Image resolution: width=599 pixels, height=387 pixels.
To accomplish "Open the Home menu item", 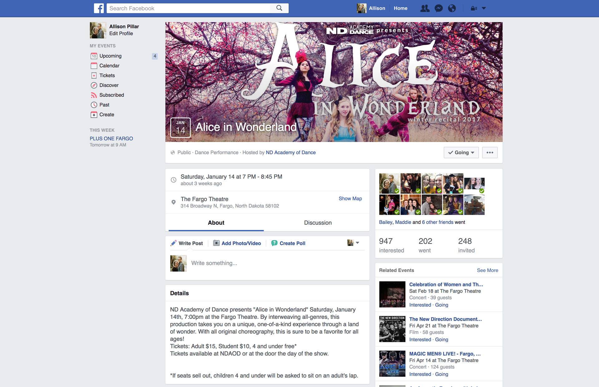I will 400,8.
